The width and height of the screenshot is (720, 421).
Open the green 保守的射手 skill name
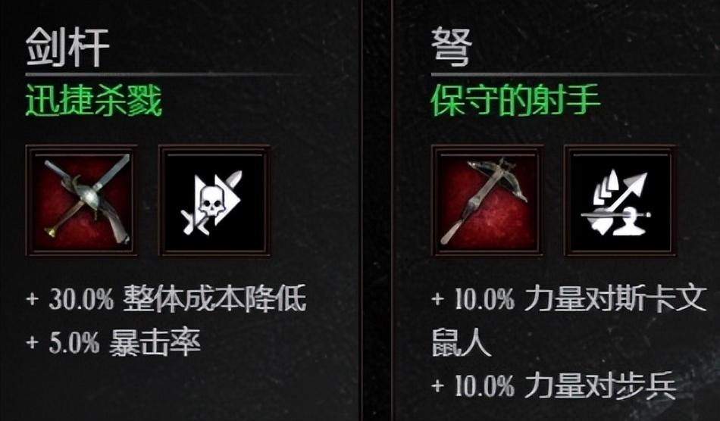515,101
